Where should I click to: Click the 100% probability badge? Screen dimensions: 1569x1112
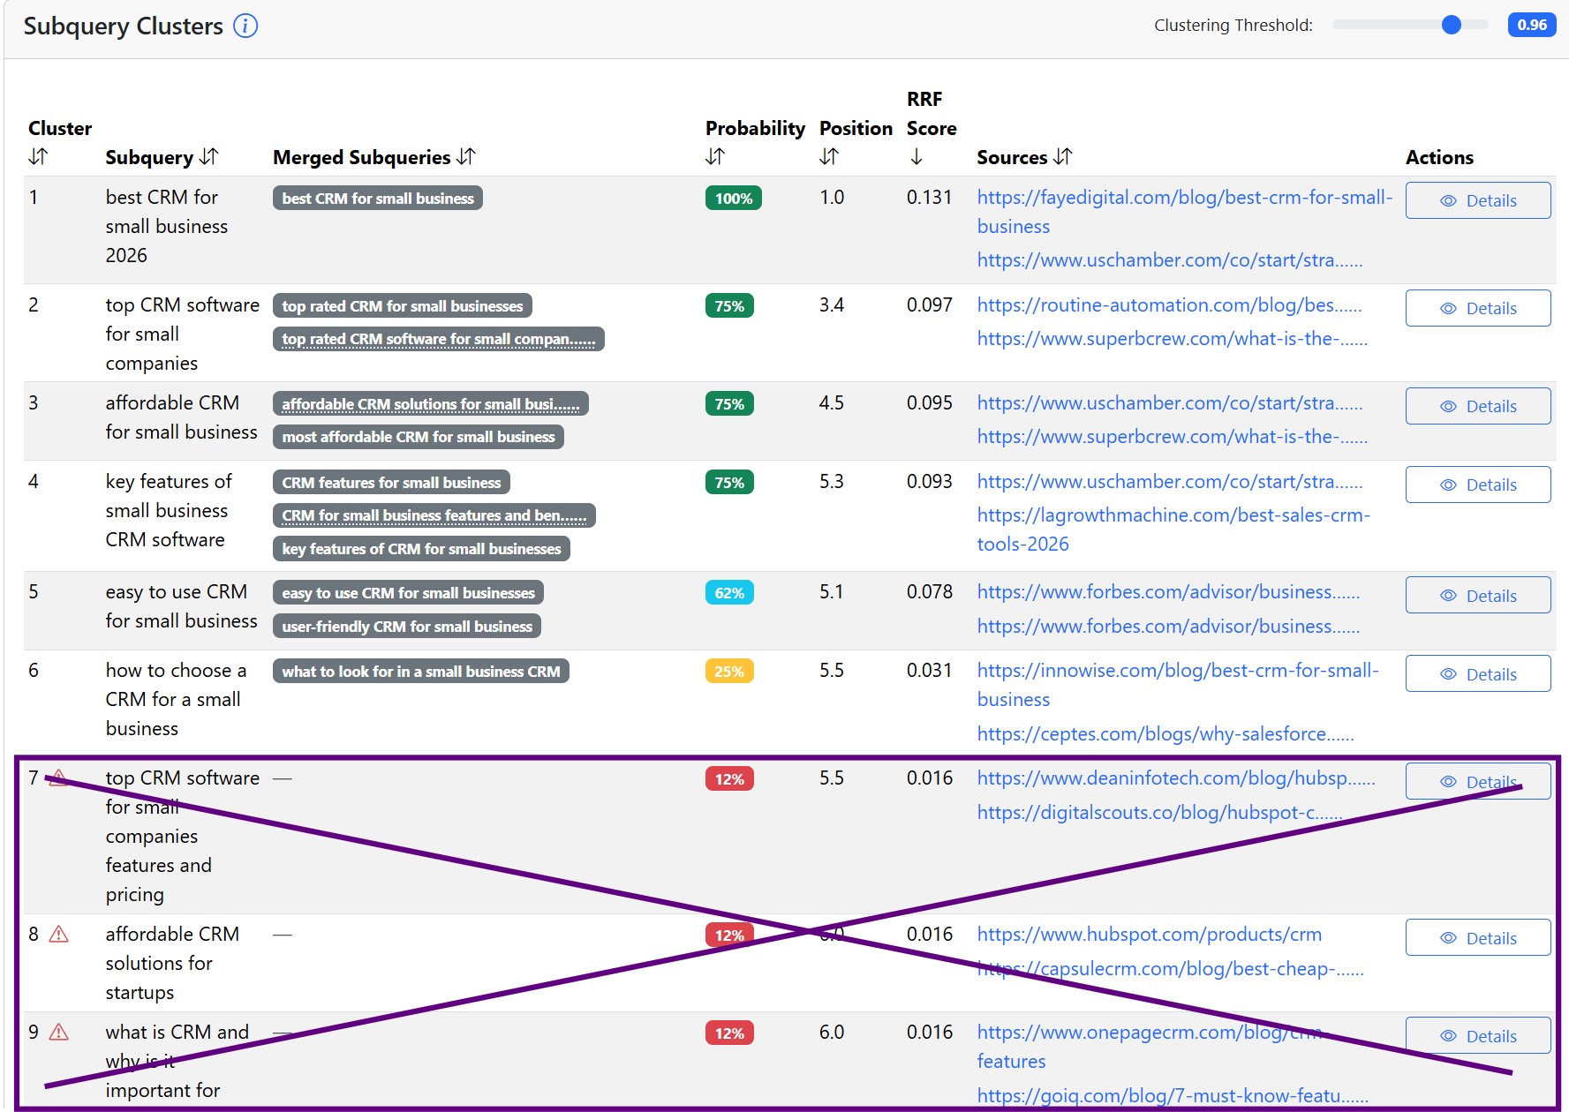(x=733, y=199)
